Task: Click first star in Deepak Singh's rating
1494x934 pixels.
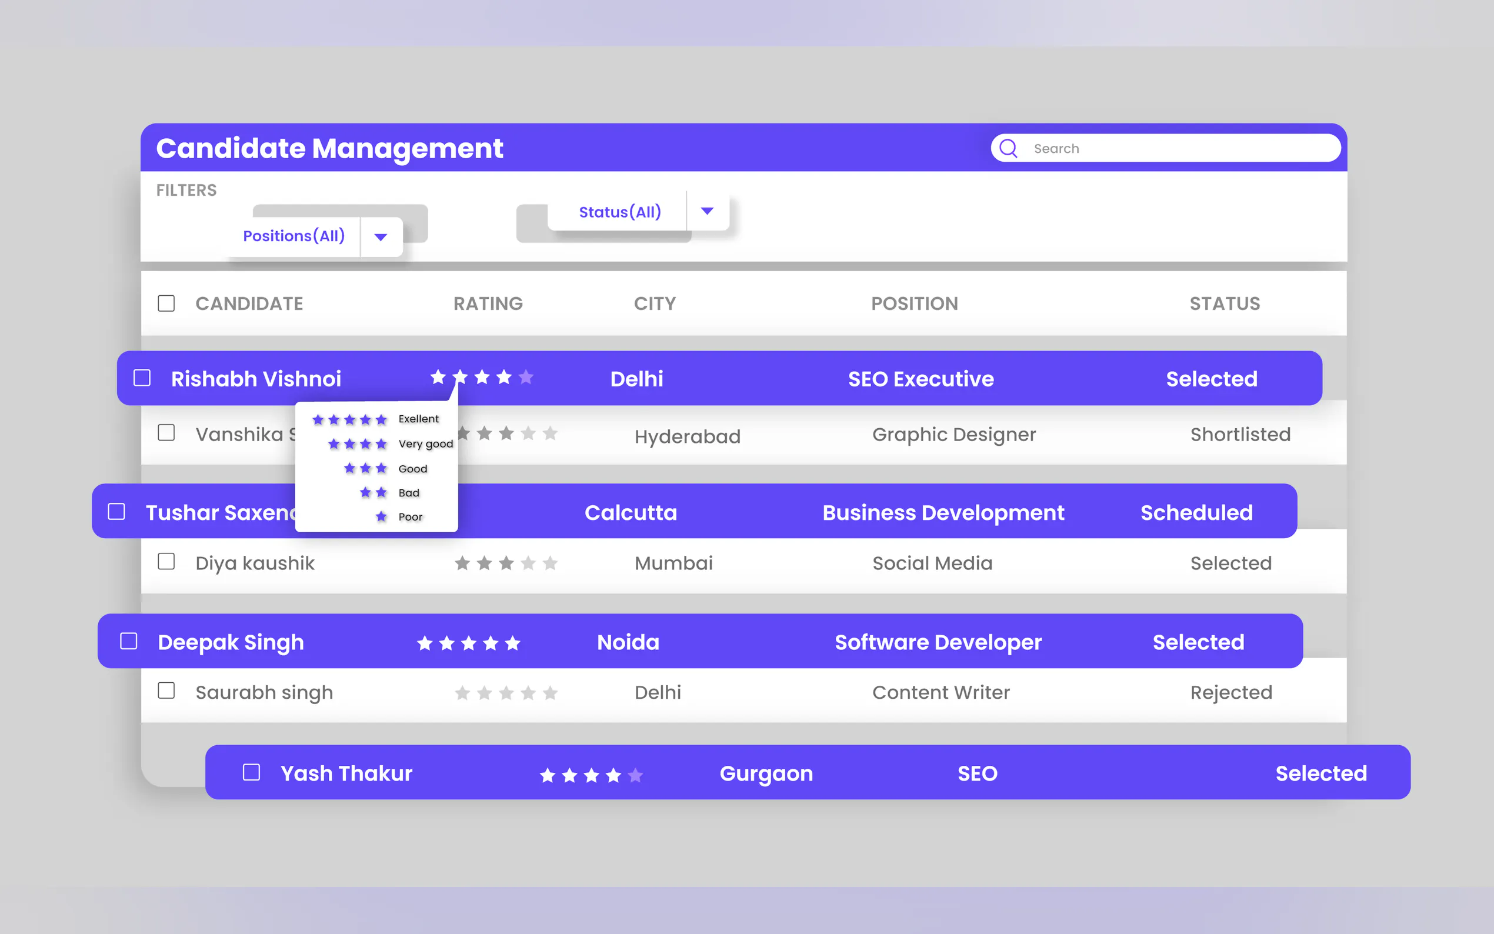Action: coord(424,643)
